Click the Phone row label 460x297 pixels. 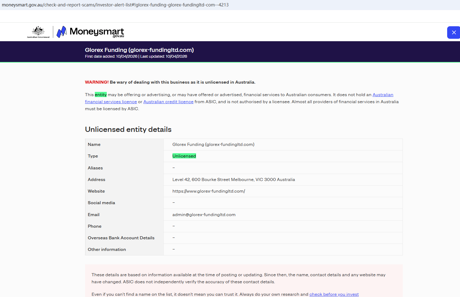click(x=95, y=226)
